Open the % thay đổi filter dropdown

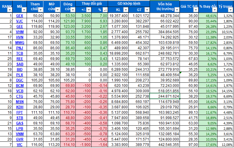[x=215, y=10]
